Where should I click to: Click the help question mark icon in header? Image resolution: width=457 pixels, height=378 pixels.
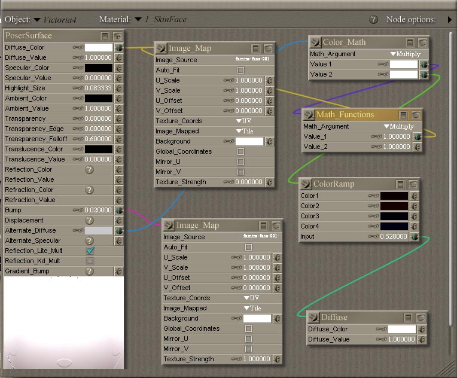point(373,20)
